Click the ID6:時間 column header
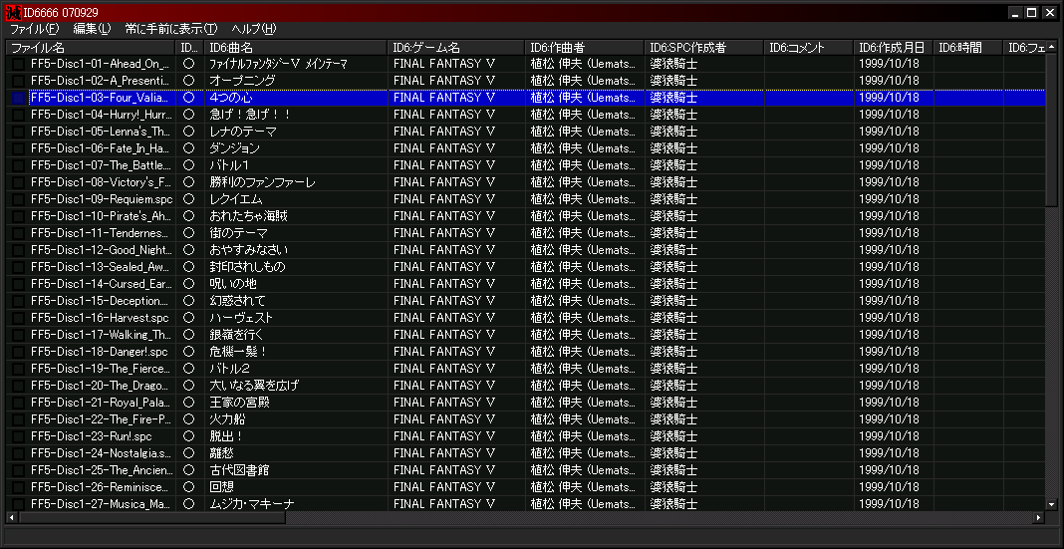 point(969,48)
